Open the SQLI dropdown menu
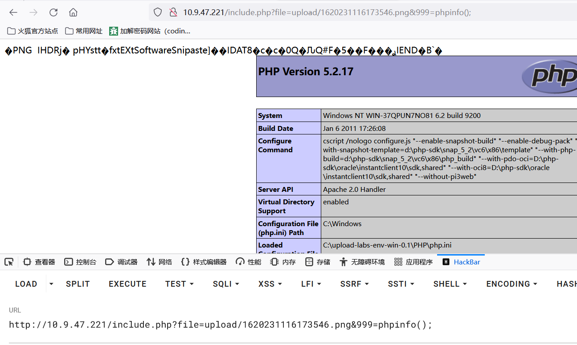Image resolution: width=577 pixels, height=345 pixels. tap(226, 284)
